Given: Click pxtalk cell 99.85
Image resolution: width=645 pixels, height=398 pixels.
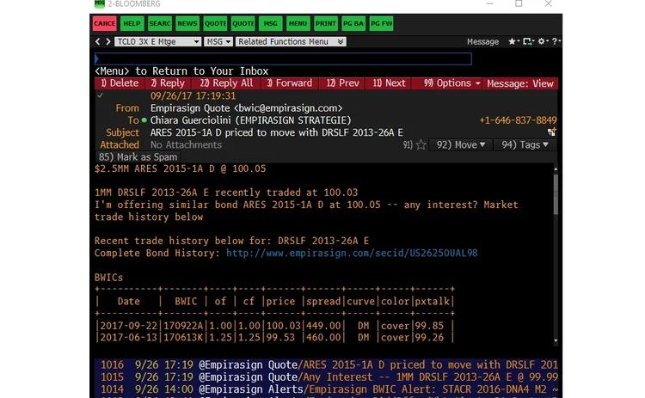Looking at the screenshot, I should (x=429, y=326).
